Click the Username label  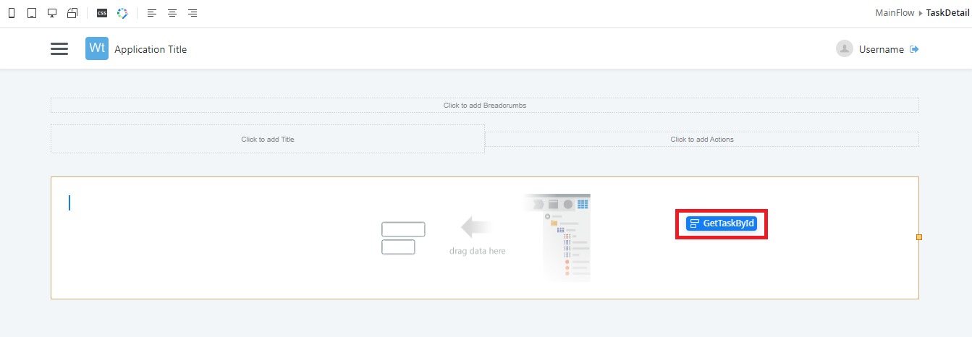pos(882,49)
